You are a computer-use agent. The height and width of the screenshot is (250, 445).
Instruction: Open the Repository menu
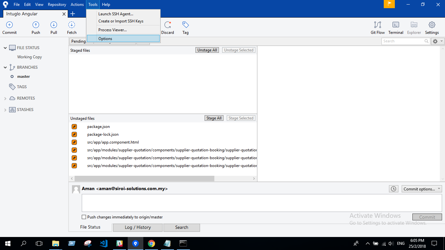[57, 5]
